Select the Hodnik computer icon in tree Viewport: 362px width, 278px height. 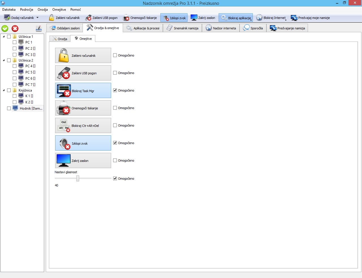click(x=15, y=108)
